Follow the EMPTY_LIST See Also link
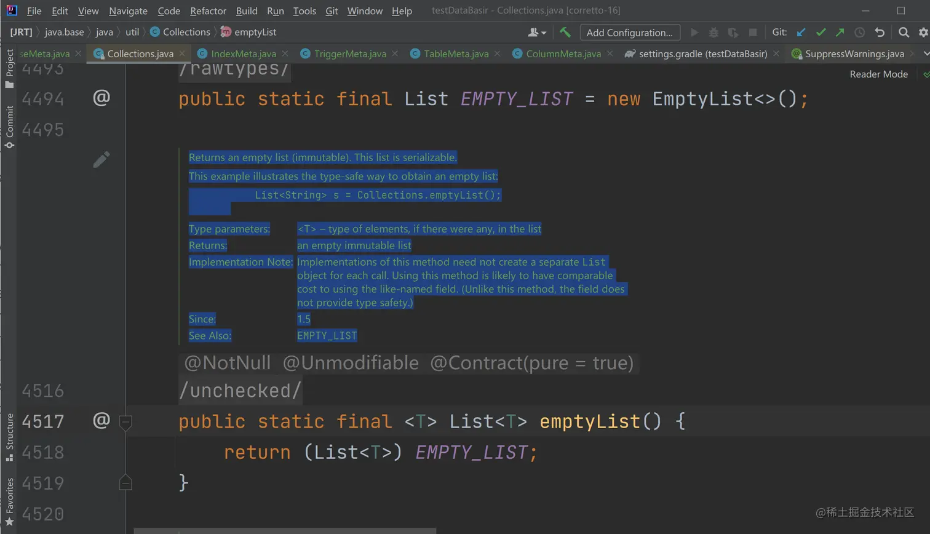 [327, 335]
